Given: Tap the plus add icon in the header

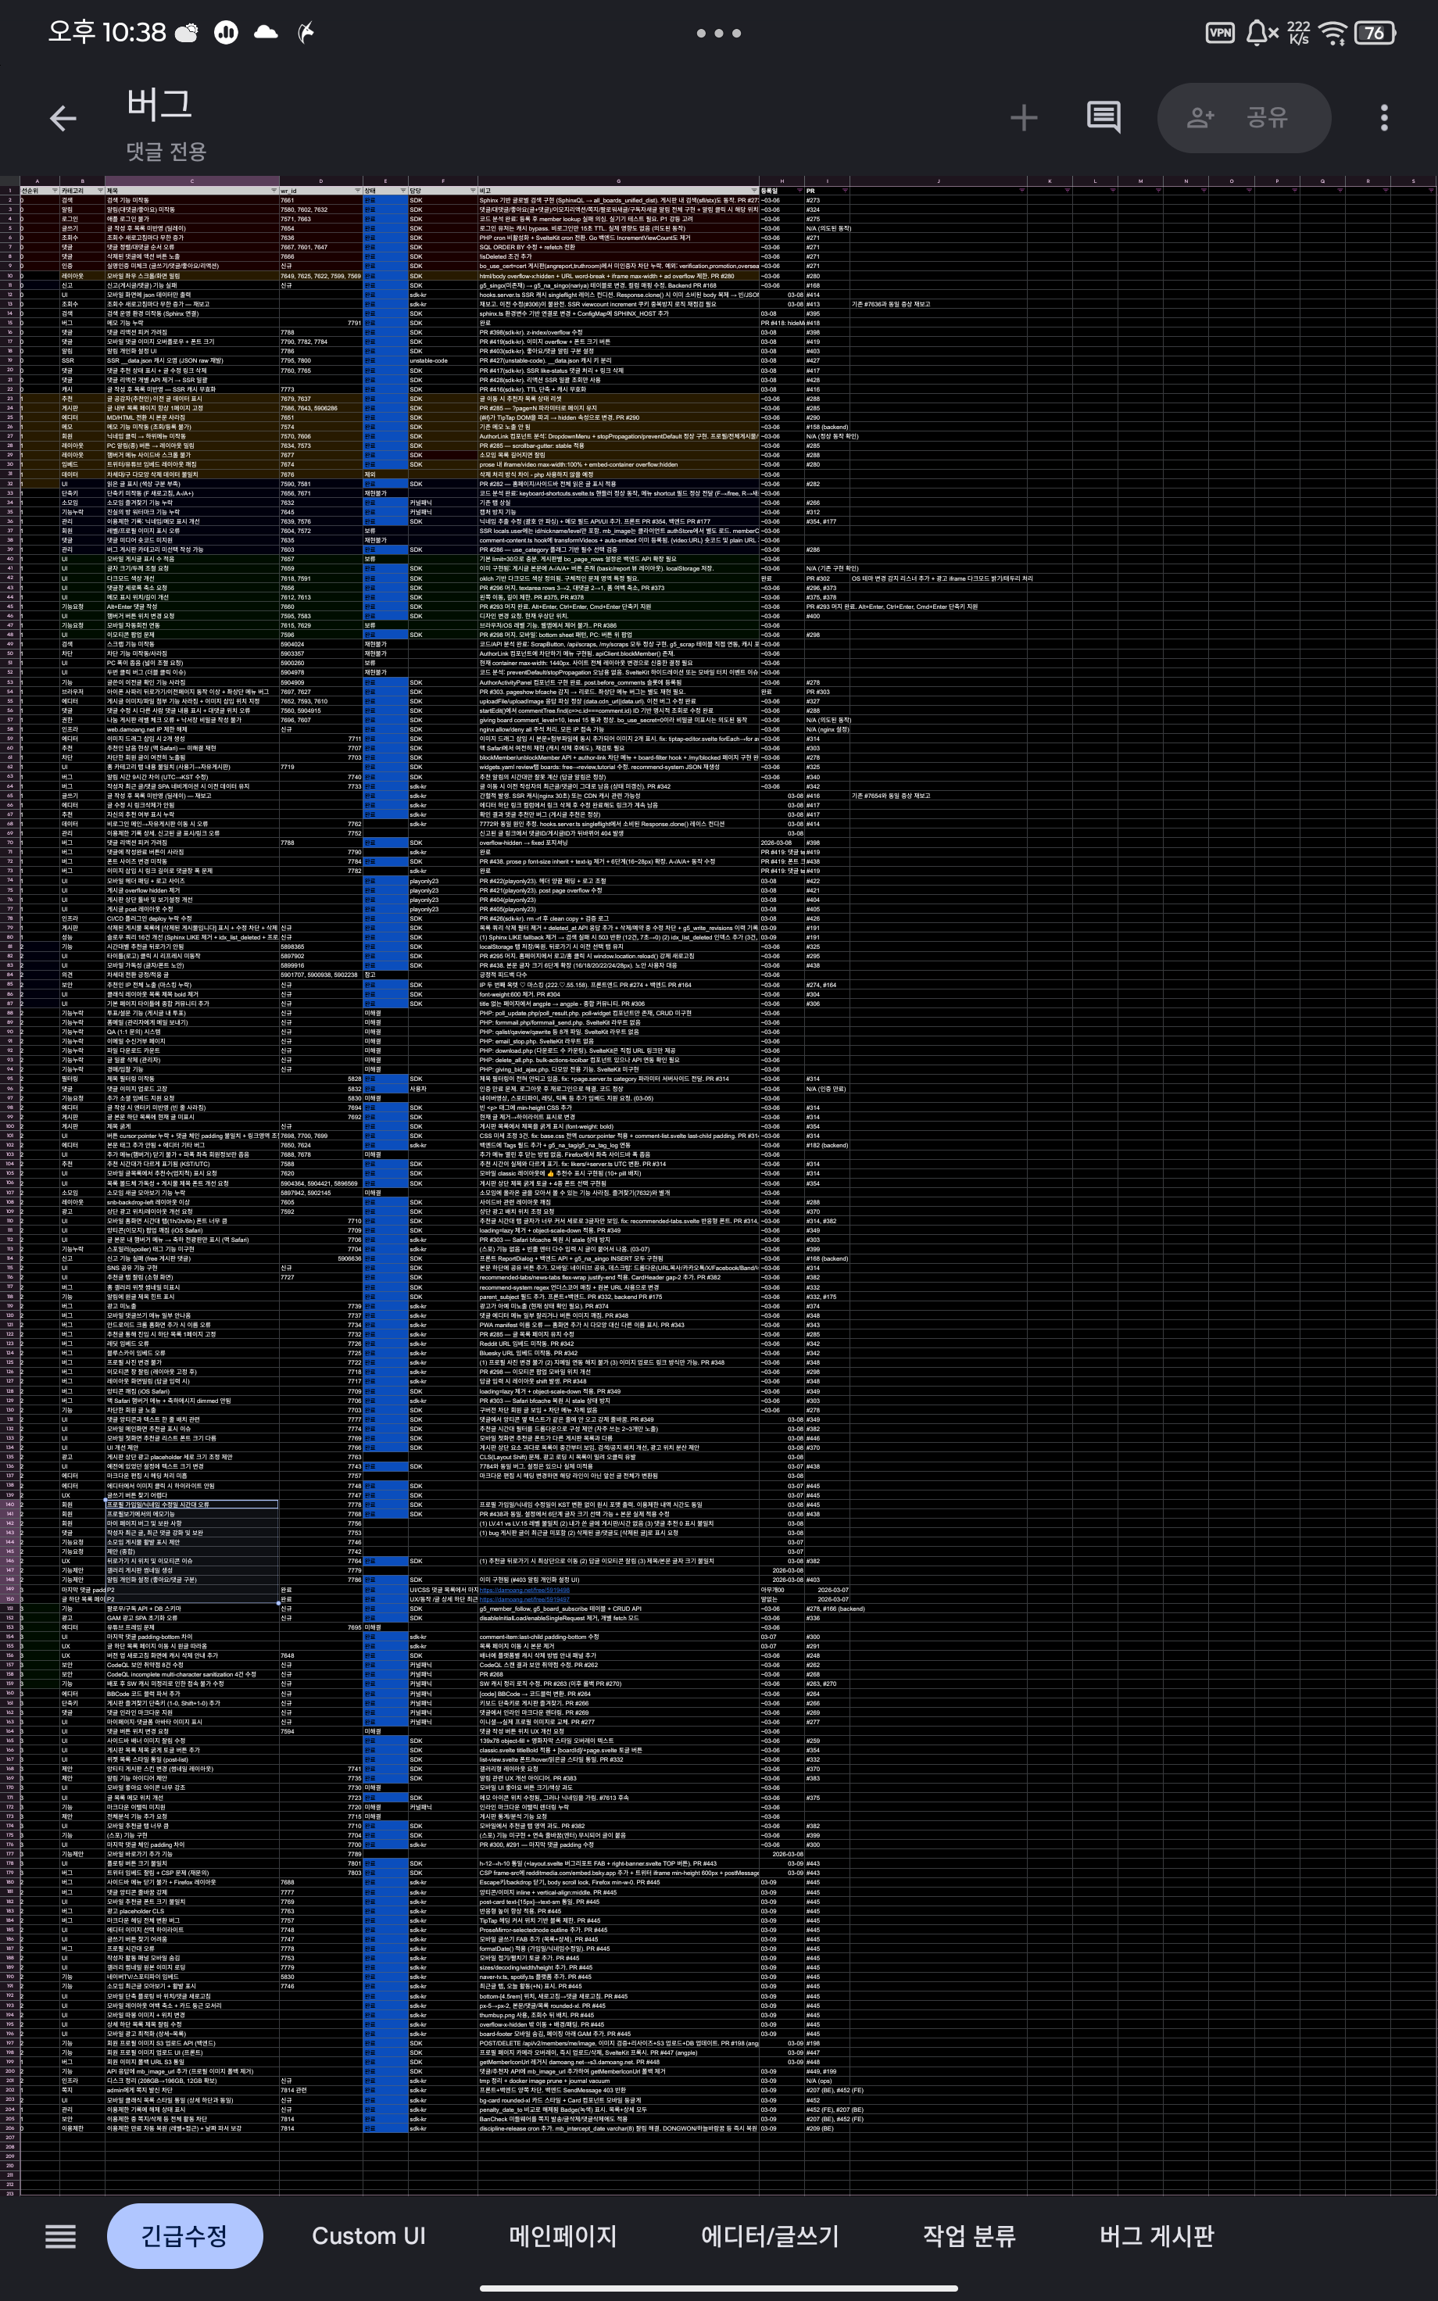Looking at the screenshot, I should [1023, 118].
